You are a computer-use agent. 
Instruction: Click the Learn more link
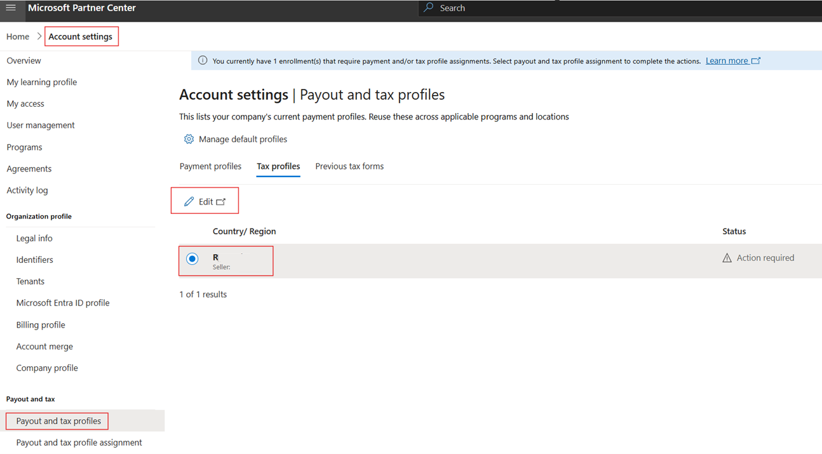point(727,61)
